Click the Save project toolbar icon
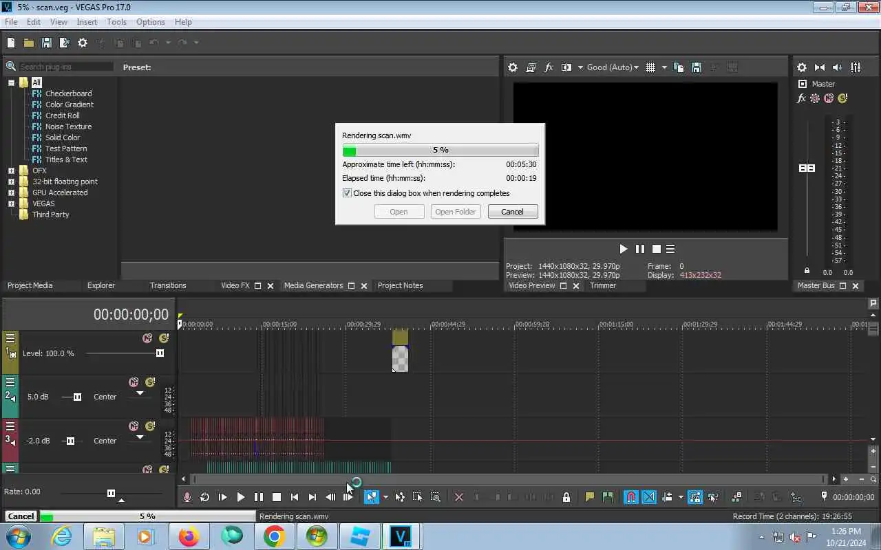The height and width of the screenshot is (550, 881). pyautogui.click(x=47, y=43)
